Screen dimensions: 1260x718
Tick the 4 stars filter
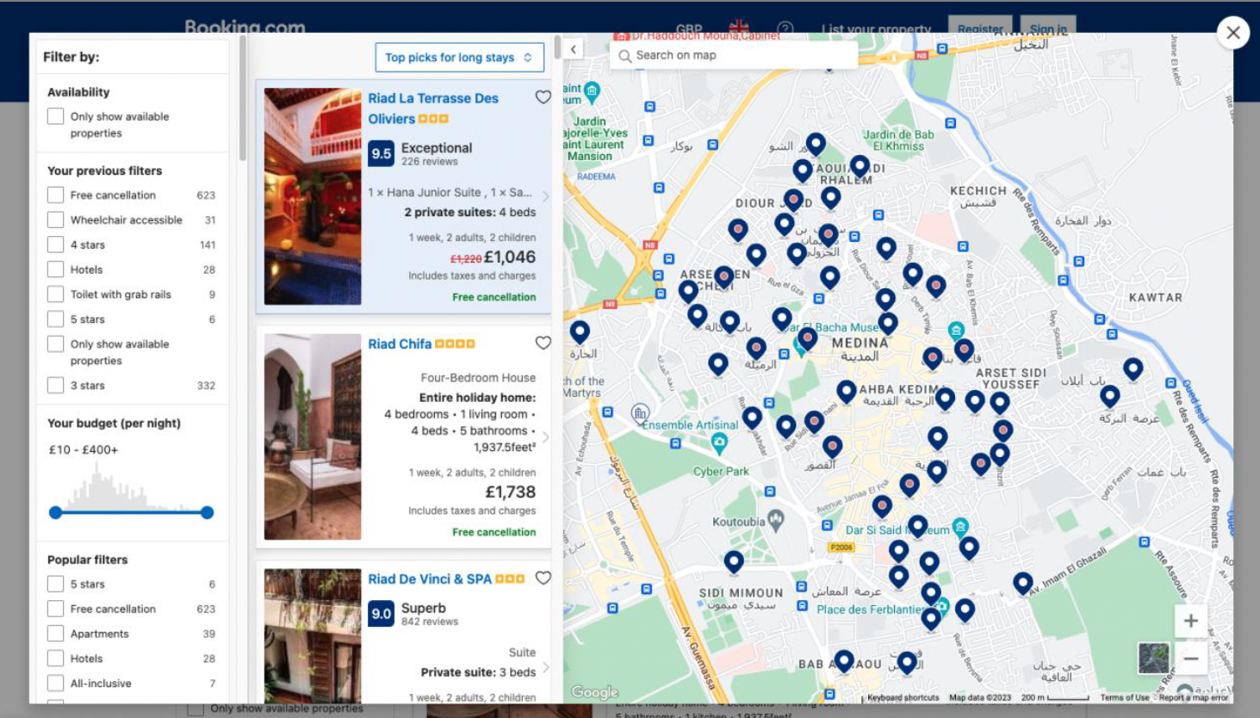tap(55, 244)
